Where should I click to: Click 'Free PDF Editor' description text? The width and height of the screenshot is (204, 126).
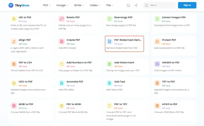click(x=66, y=90)
